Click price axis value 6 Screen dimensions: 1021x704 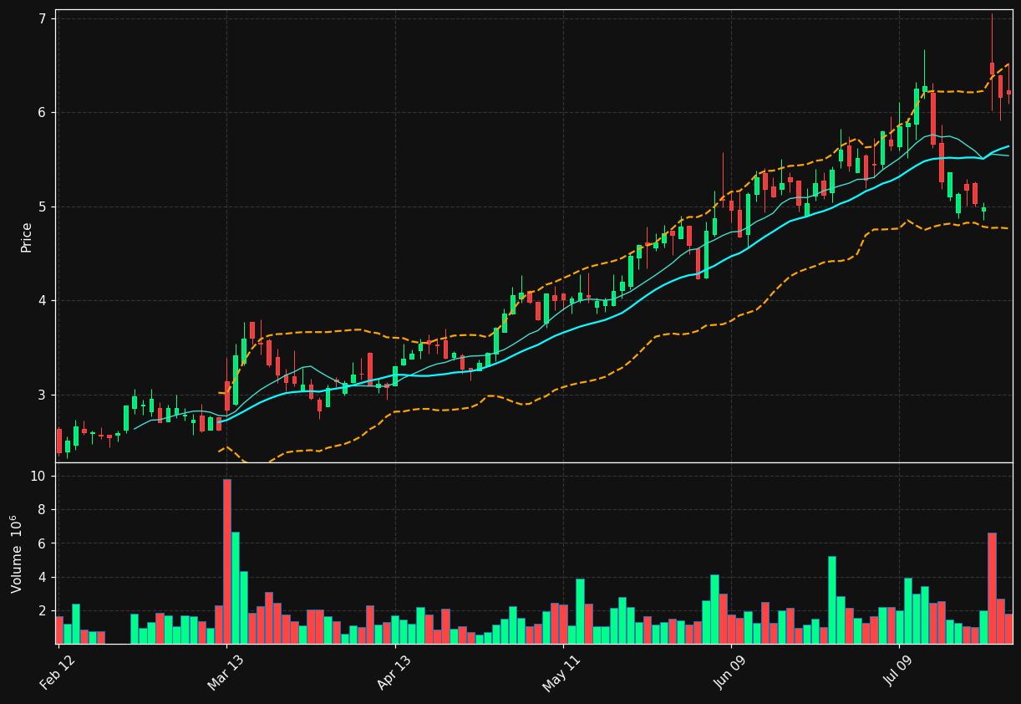[x=43, y=112]
